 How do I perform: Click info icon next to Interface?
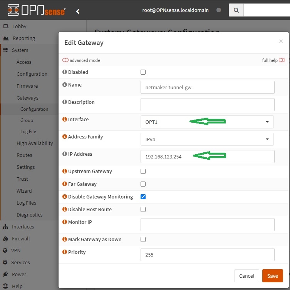65,120
